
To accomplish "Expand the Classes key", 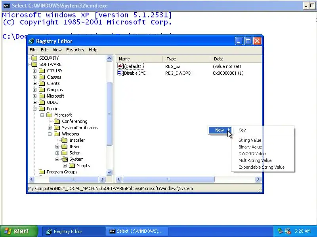I will point(34,77).
